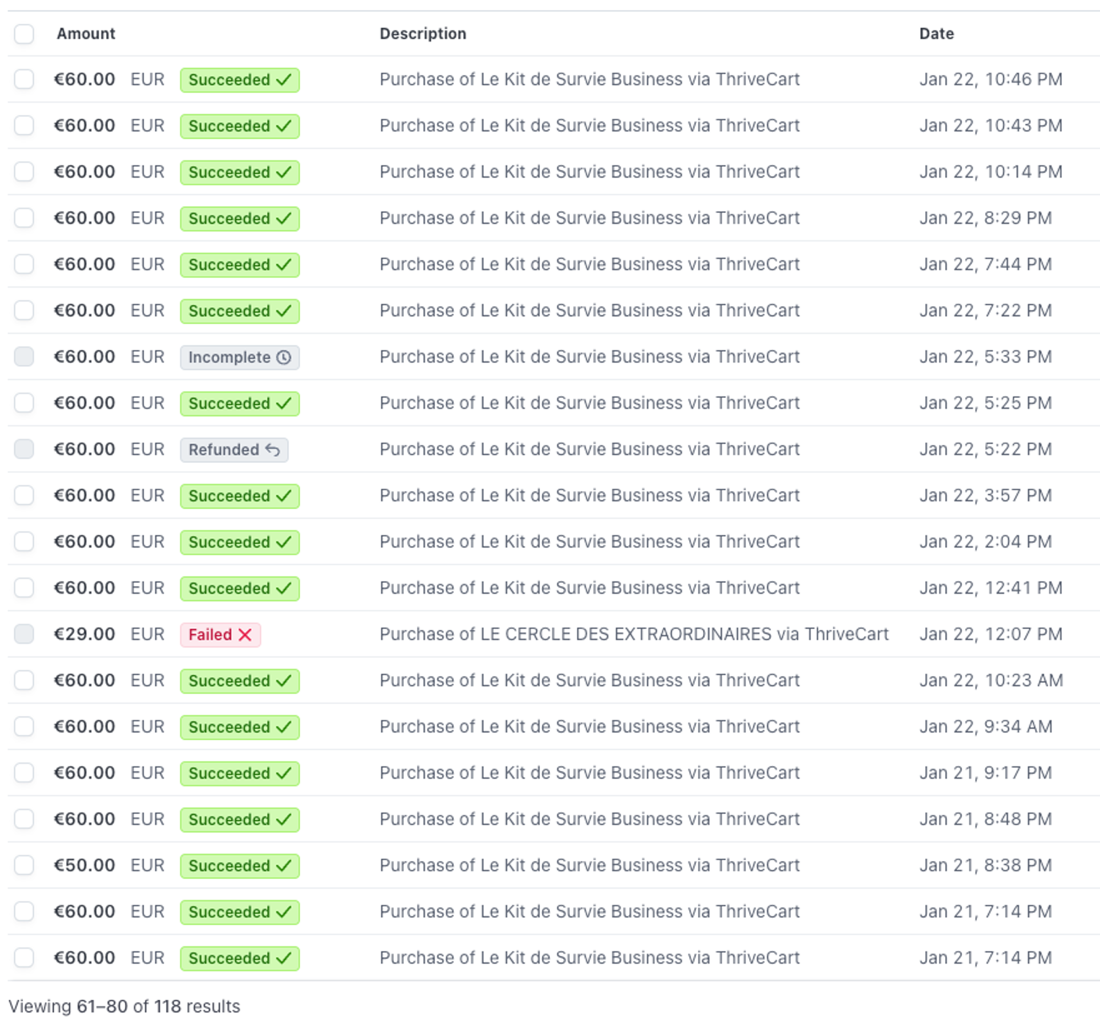Image resolution: width=1100 pixels, height=1031 pixels.
Task: Select the checkbox for the €50.00 payment row
Action: coord(24,865)
